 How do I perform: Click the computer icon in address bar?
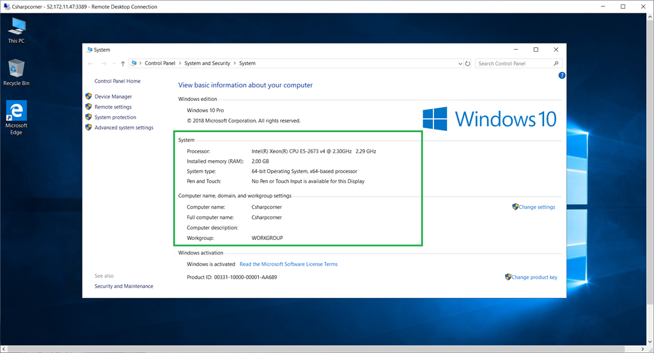[x=134, y=63]
